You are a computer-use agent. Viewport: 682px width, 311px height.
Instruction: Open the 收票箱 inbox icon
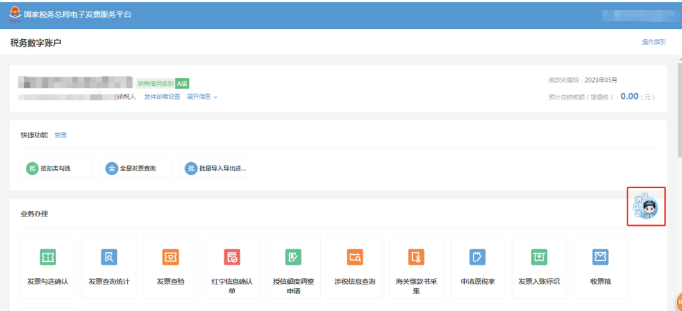[600, 257]
